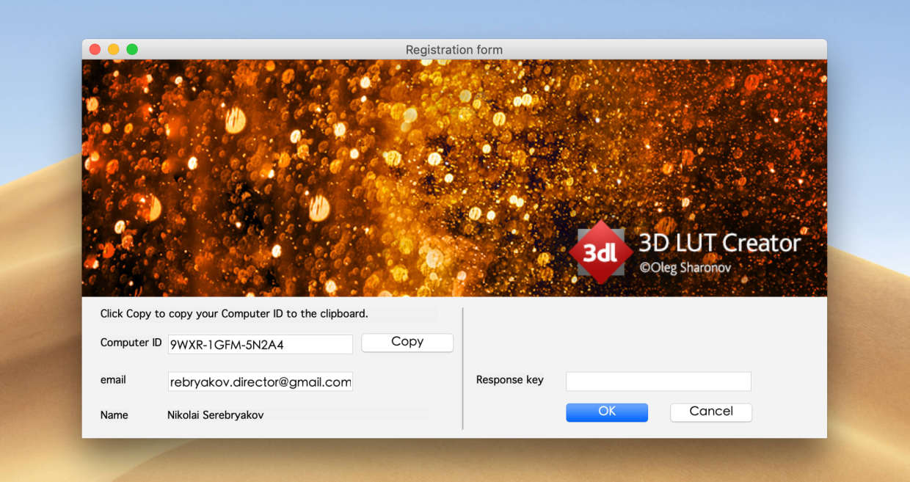Click the red 3dl logo icon
910x482 pixels.
pyautogui.click(x=601, y=252)
